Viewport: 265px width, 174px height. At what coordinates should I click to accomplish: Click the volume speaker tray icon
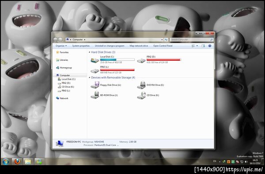(246, 162)
